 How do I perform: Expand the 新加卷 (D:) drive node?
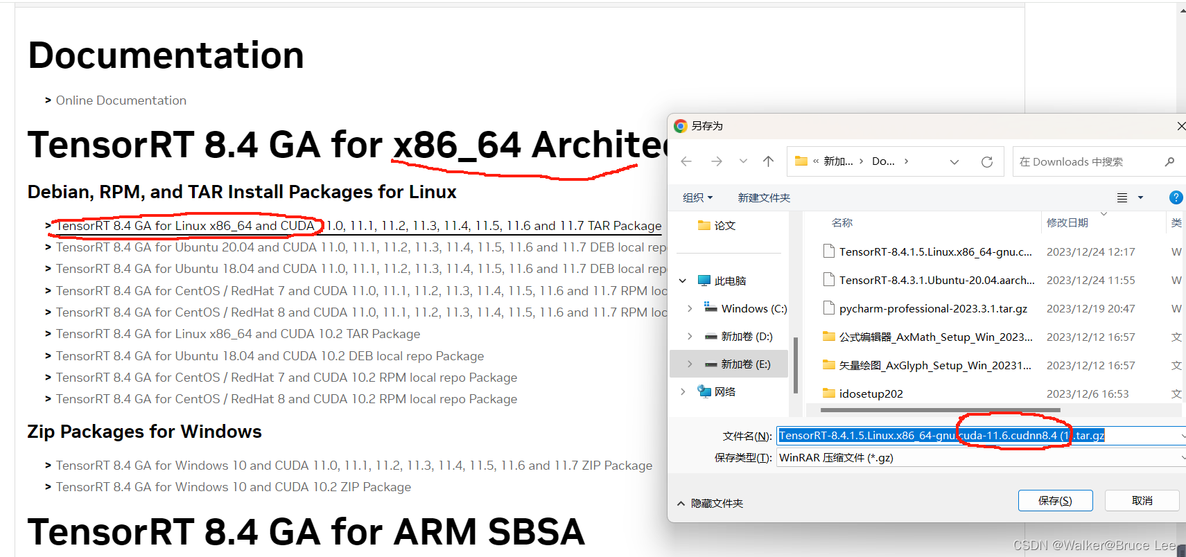pyautogui.click(x=690, y=336)
